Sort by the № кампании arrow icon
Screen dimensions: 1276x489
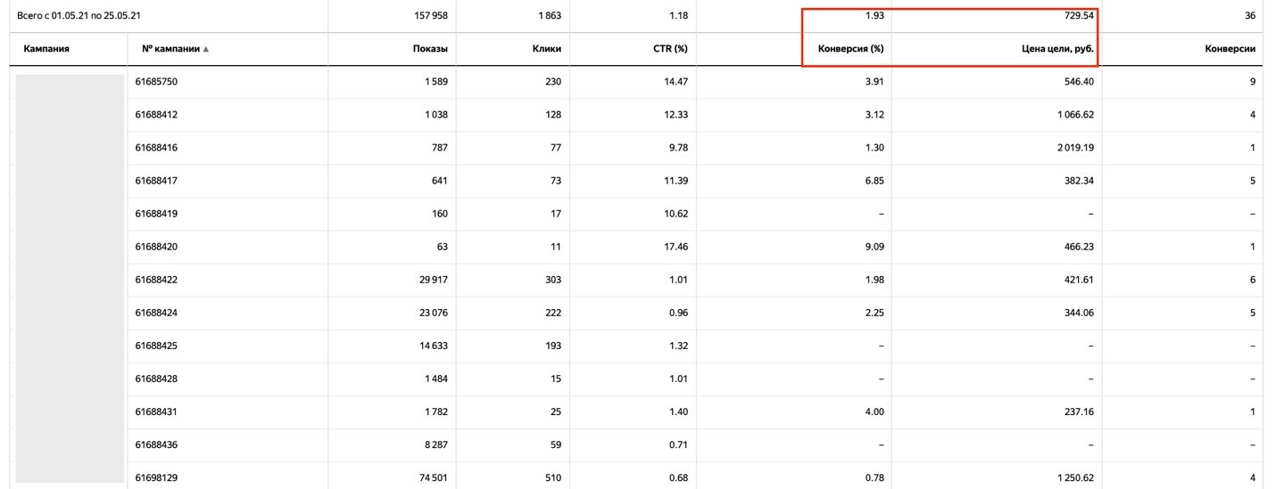(x=206, y=49)
